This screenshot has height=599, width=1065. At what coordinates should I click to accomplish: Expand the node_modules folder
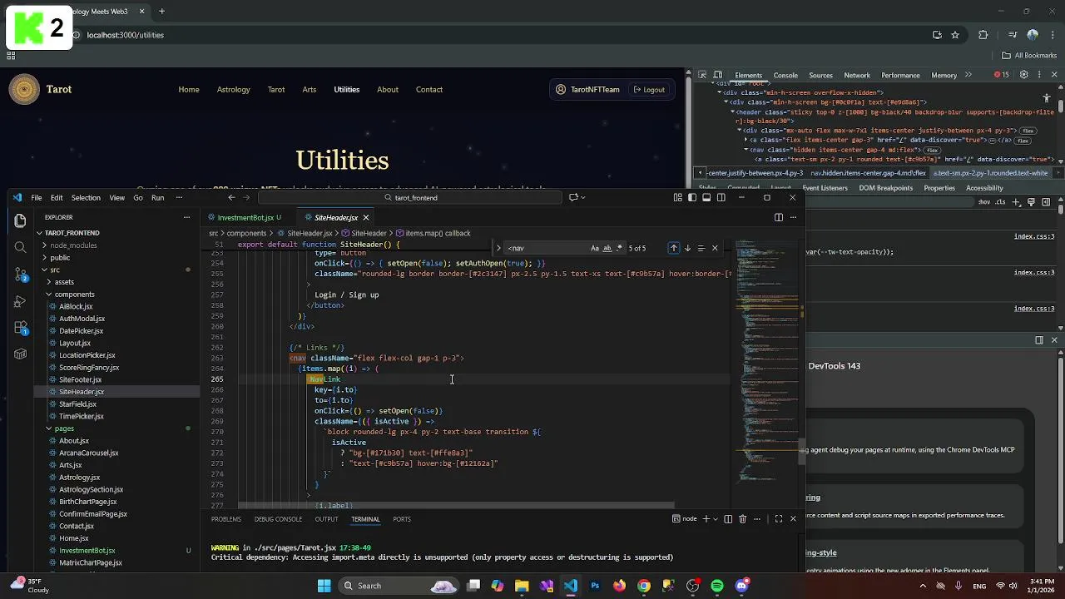tap(73, 245)
